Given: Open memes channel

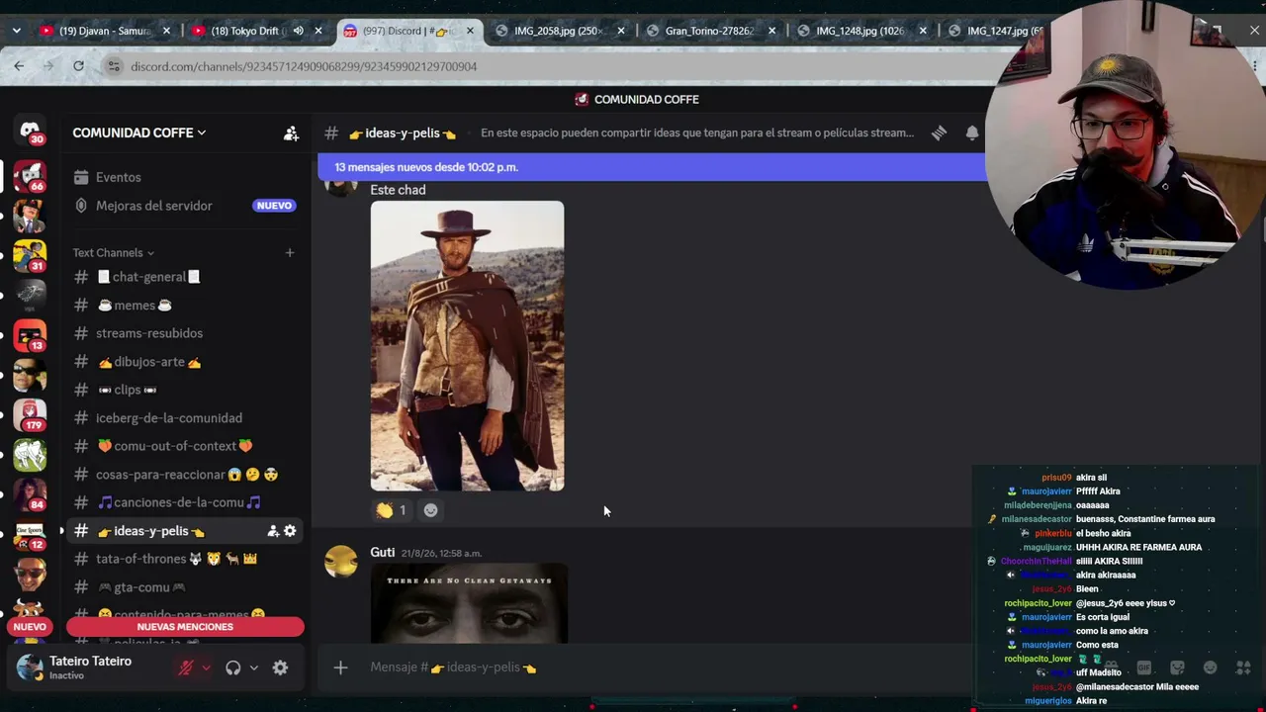Looking at the screenshot, I should coord(185,306).
